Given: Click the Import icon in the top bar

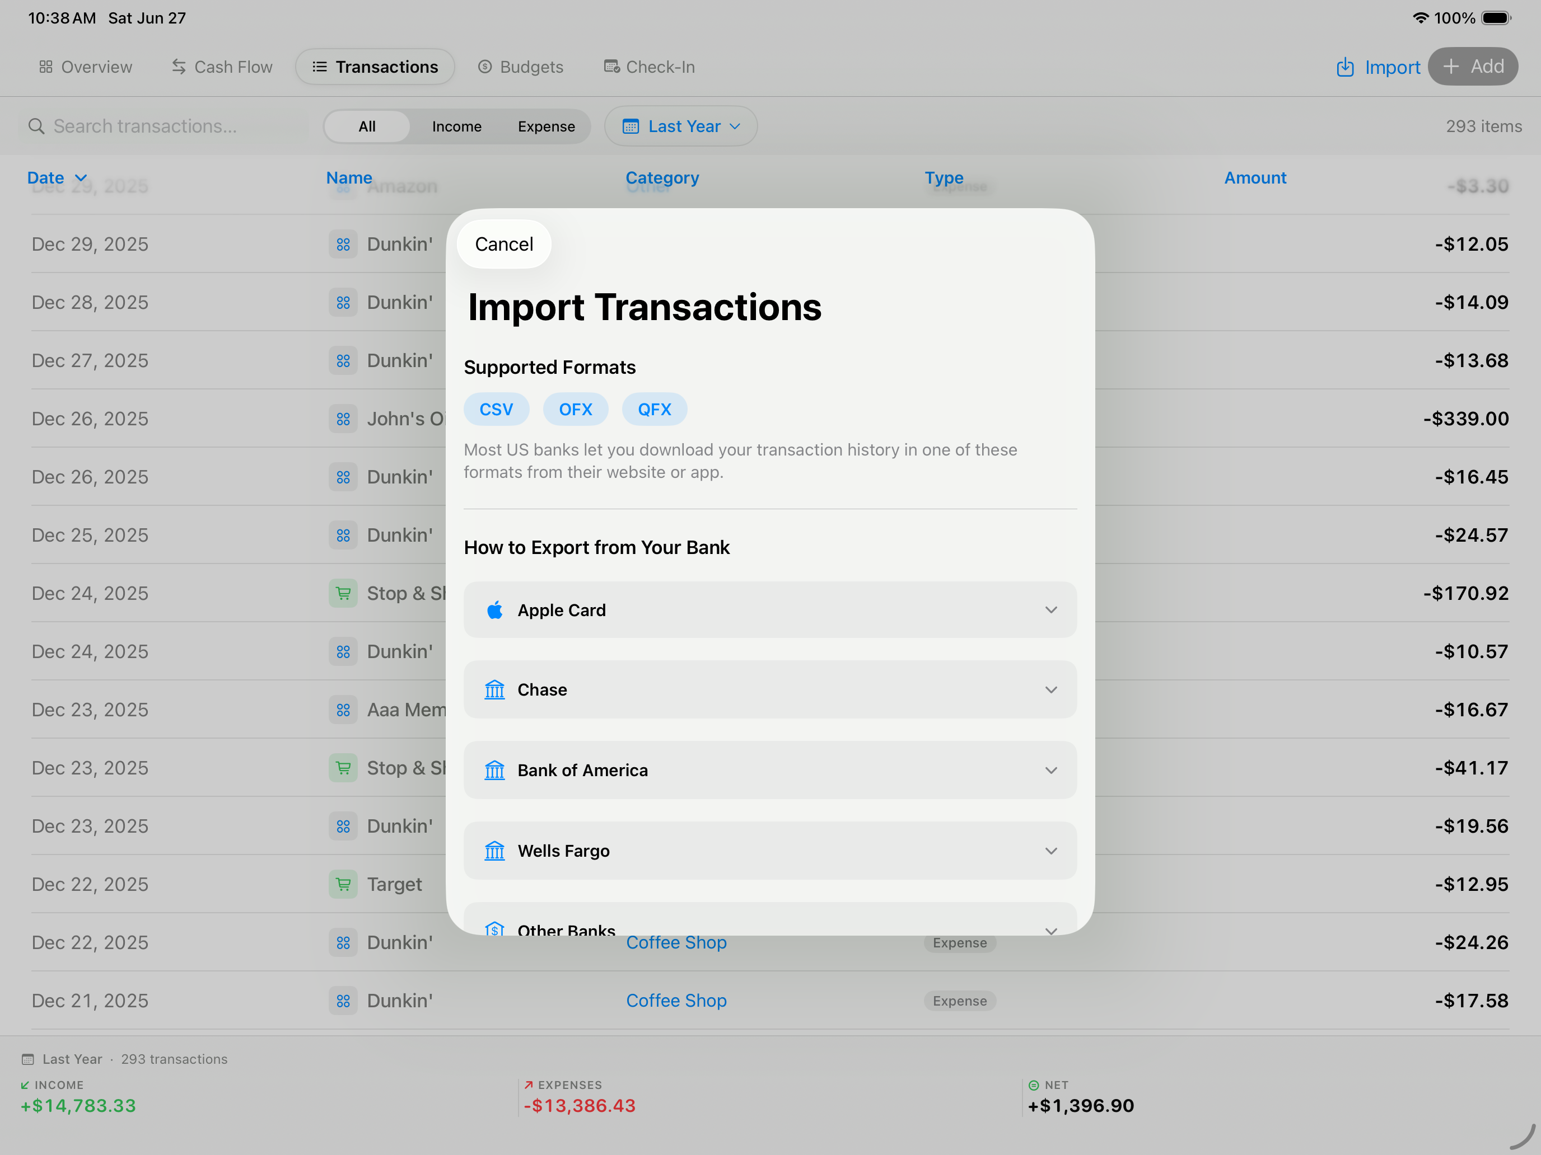Looking at the screenshot, I should (1344, 67).
